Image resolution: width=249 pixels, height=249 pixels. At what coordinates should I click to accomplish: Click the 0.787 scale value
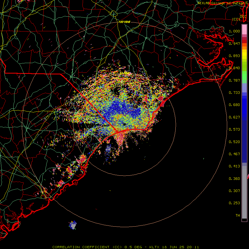point(234,80)
